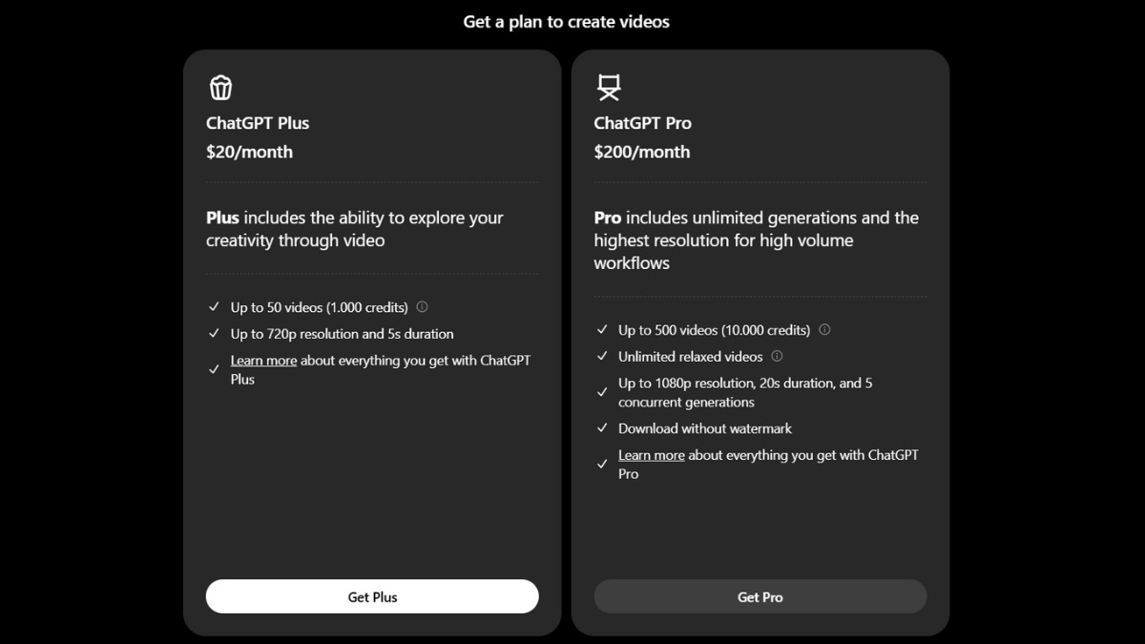Click the $20/month price text
The height and width of the screenshot is (644, 1145).
click(x=249, y=152)
